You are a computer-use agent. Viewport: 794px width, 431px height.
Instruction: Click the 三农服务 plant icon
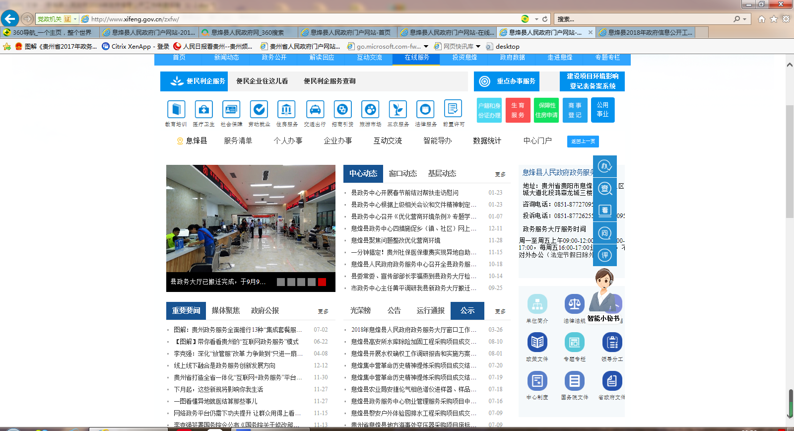point(398,109)
